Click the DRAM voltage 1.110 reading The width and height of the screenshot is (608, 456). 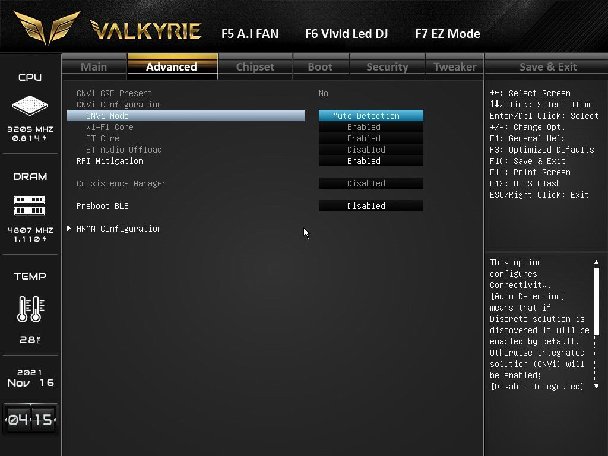coord(30,239)
